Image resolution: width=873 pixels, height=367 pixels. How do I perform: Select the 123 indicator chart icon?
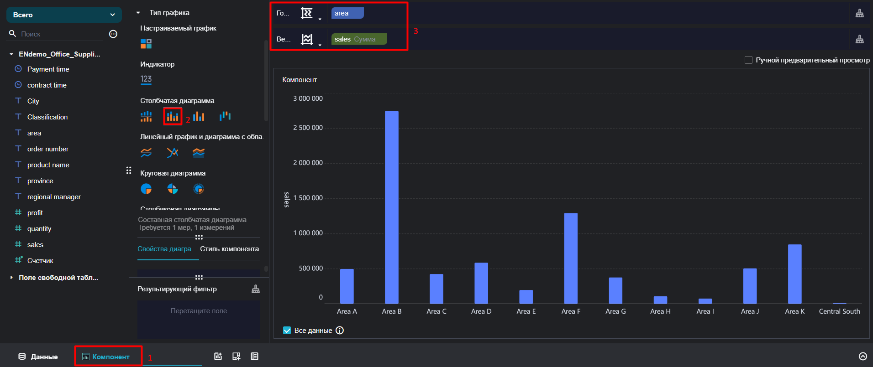[x=146, y=79]
